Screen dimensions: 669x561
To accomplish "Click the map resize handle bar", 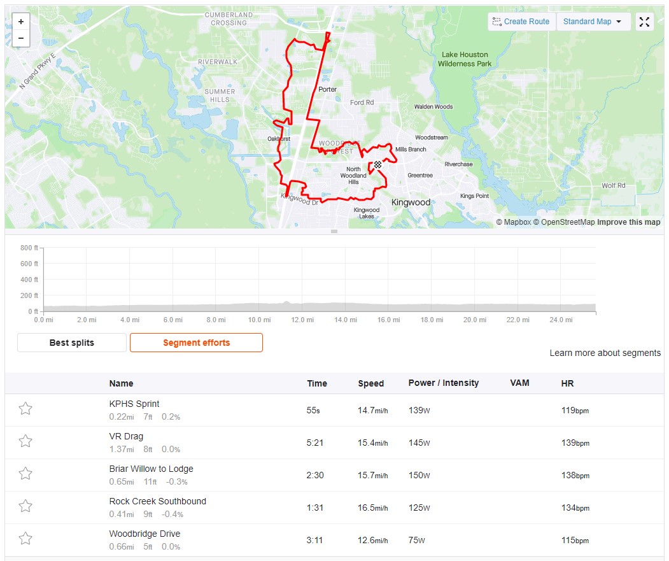I will point(334,231).
